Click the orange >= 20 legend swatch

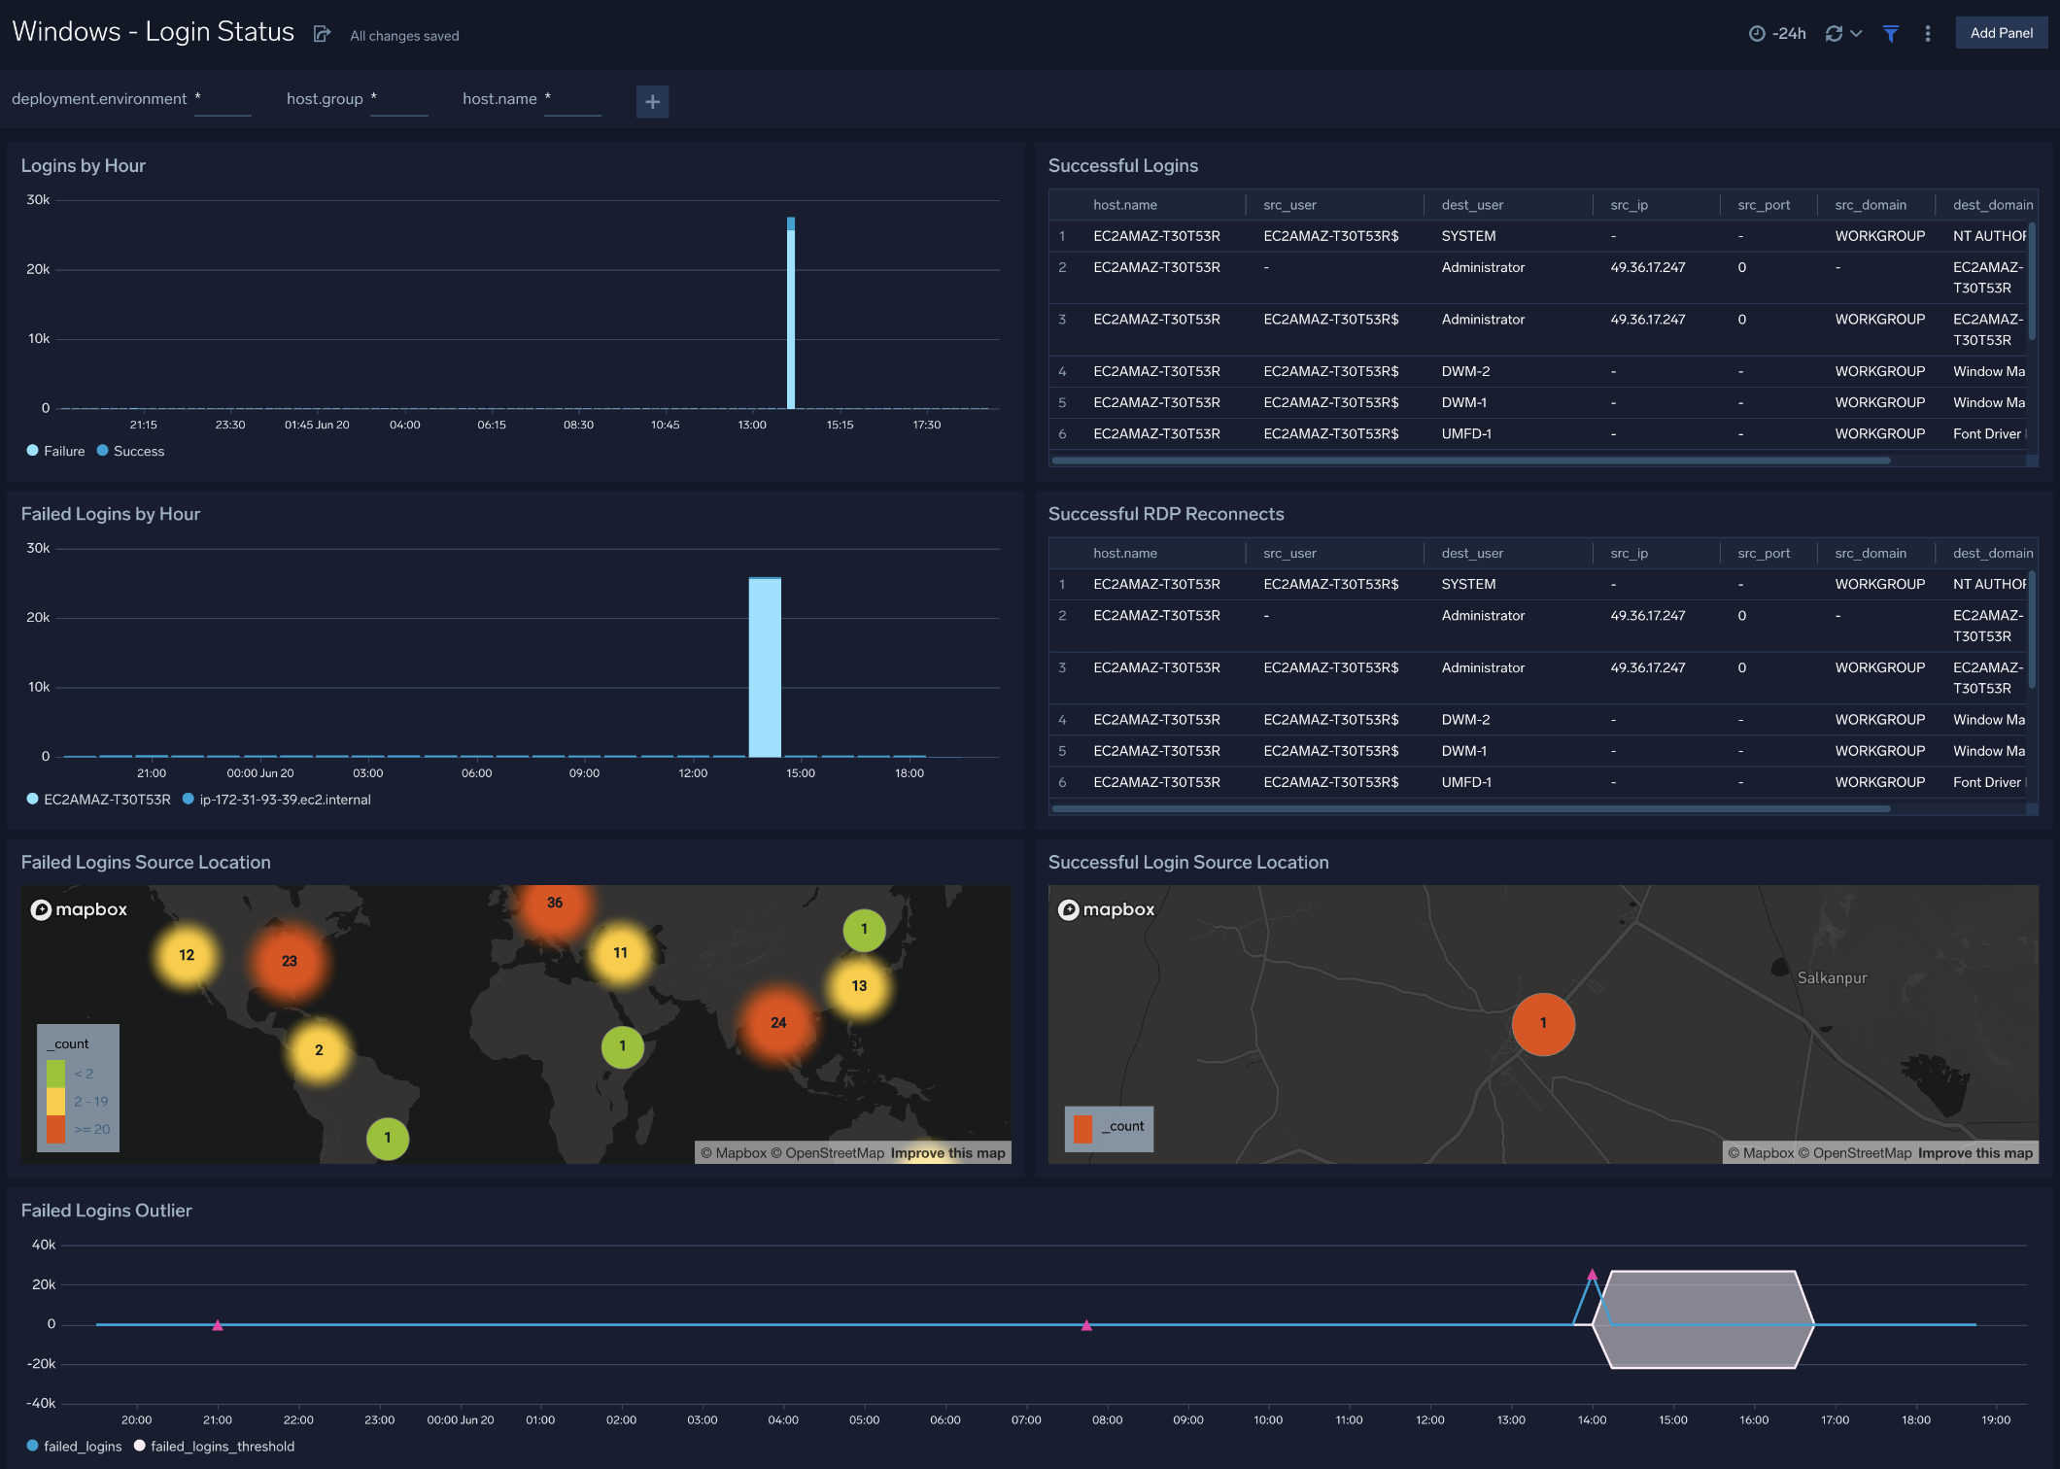pyautogui.click(x=56, y=1129)
